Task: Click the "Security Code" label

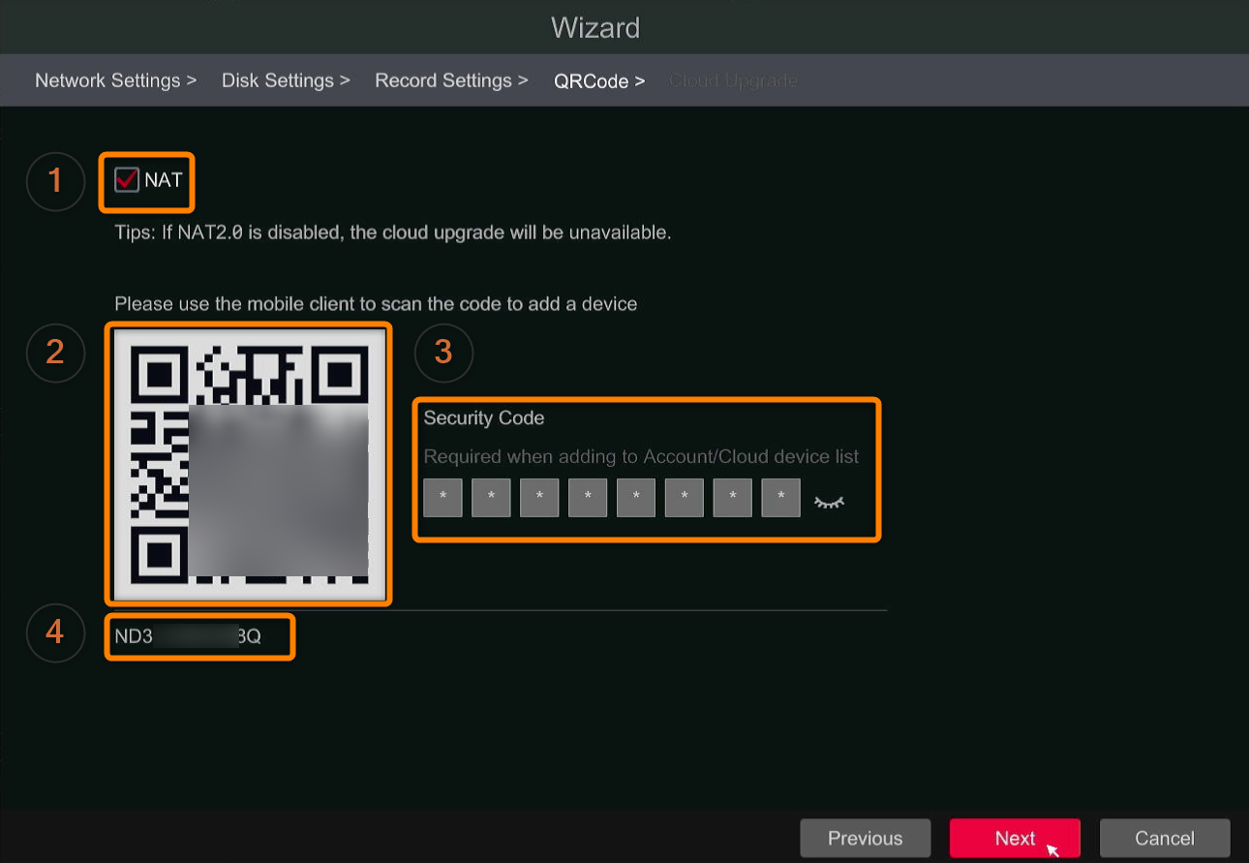Action: coord(484,418)
